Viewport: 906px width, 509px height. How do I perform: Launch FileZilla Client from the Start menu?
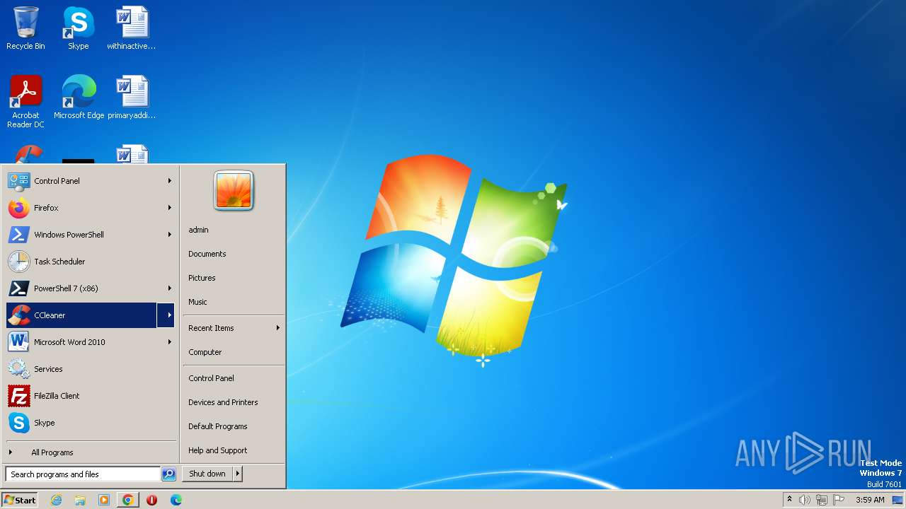[x=91, y=396]
